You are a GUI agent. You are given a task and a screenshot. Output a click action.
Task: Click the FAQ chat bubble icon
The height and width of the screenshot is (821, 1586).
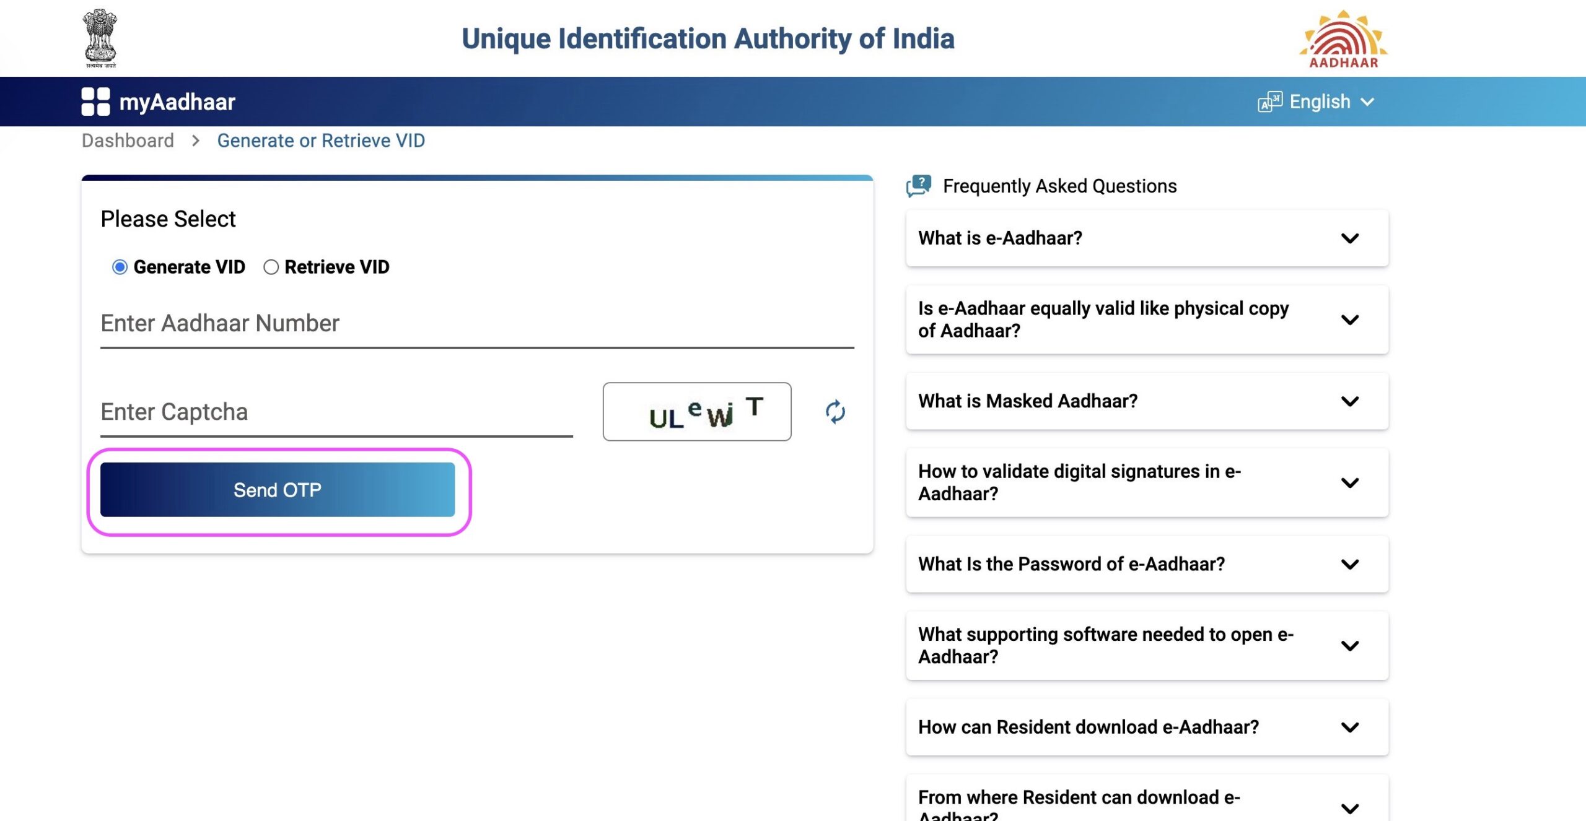tap(919, 185)
